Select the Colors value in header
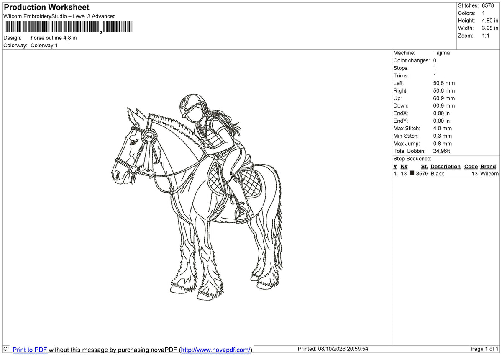Screen dimensions: 502x355 click(x=484, y=13)
